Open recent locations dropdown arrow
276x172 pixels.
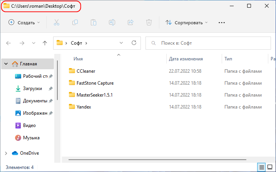[x=33, y=43]
